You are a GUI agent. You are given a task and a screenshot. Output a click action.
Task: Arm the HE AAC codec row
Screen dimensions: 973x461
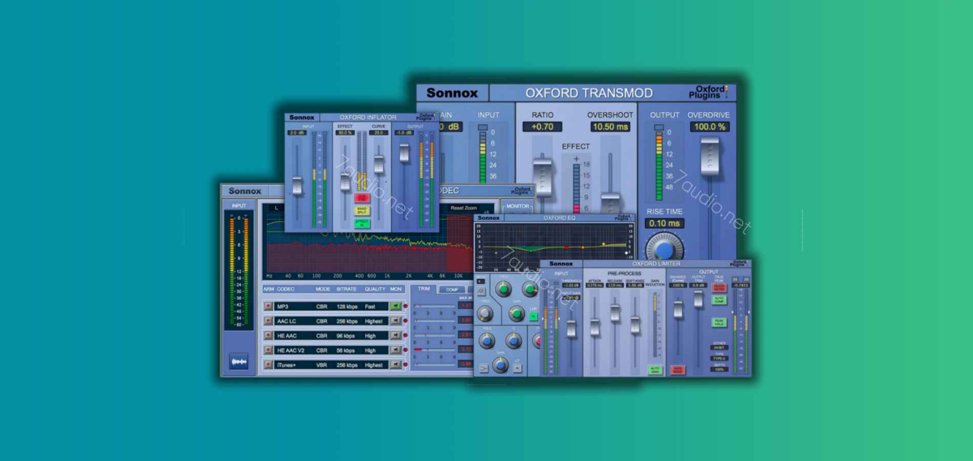point(268,336)
